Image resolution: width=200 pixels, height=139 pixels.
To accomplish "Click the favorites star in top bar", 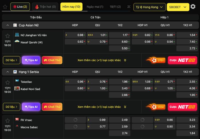I will click(5, 7).
